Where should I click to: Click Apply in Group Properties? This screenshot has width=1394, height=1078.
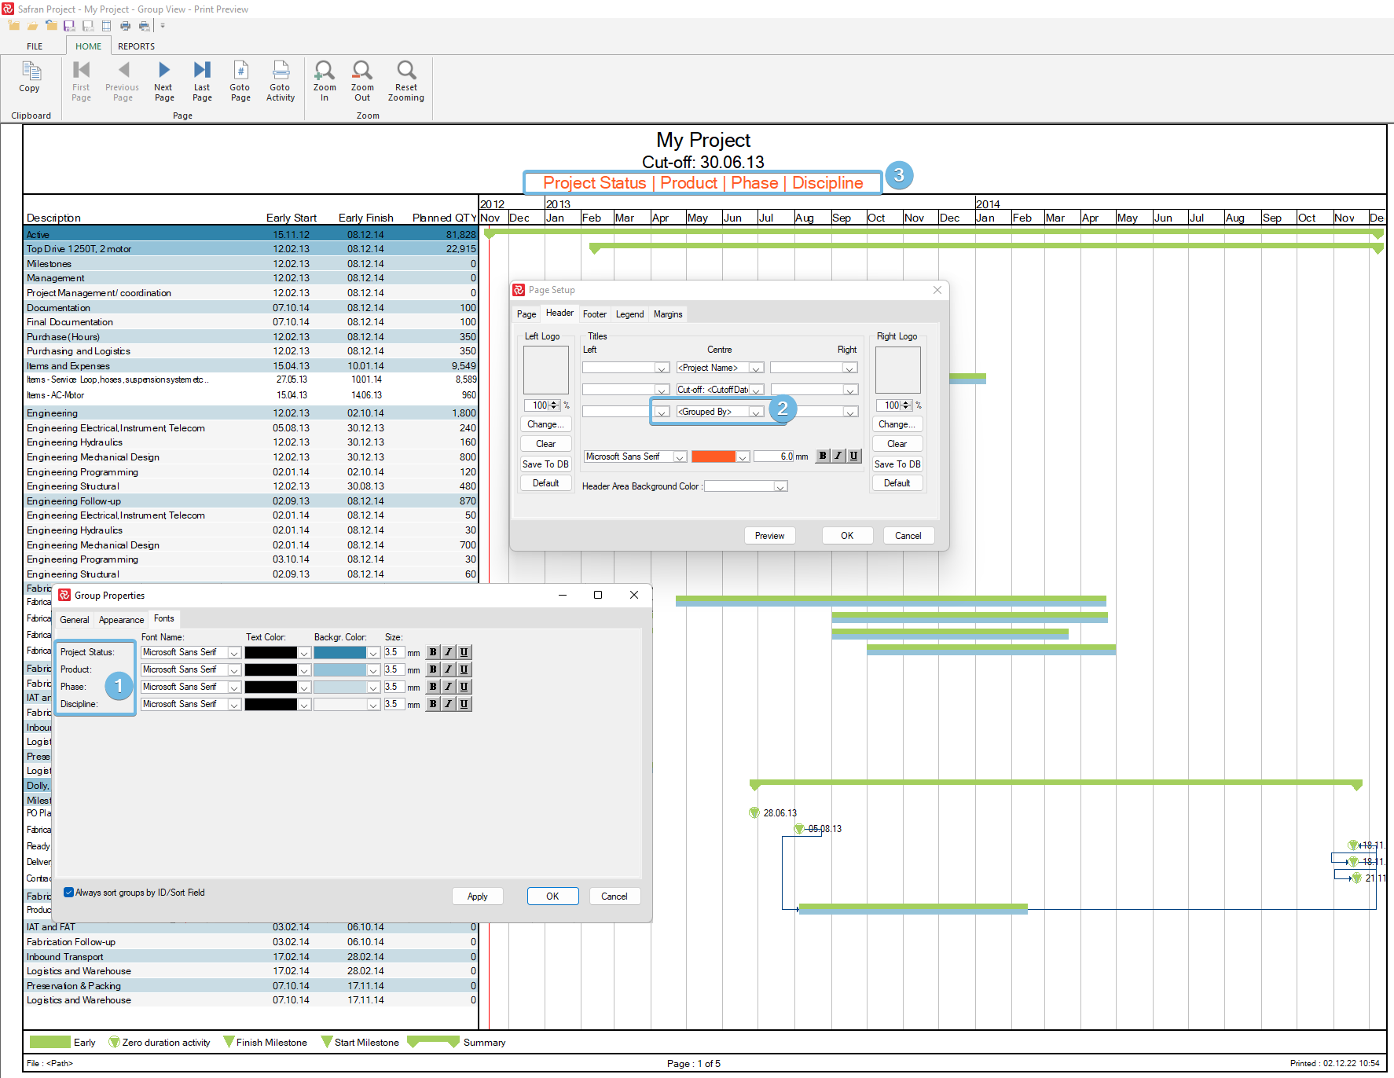[x=478, y=896]
